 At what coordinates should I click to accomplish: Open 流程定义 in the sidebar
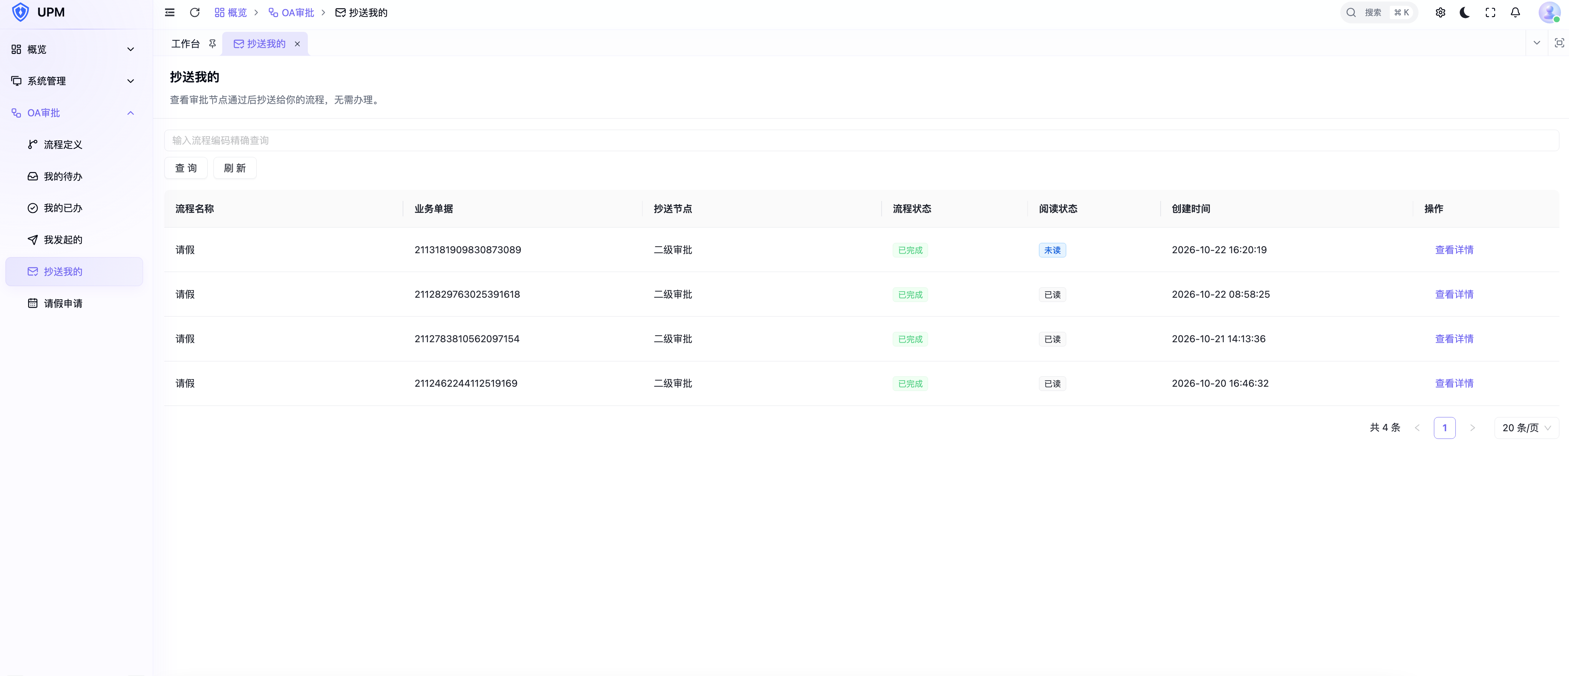(x=74, y=144)
